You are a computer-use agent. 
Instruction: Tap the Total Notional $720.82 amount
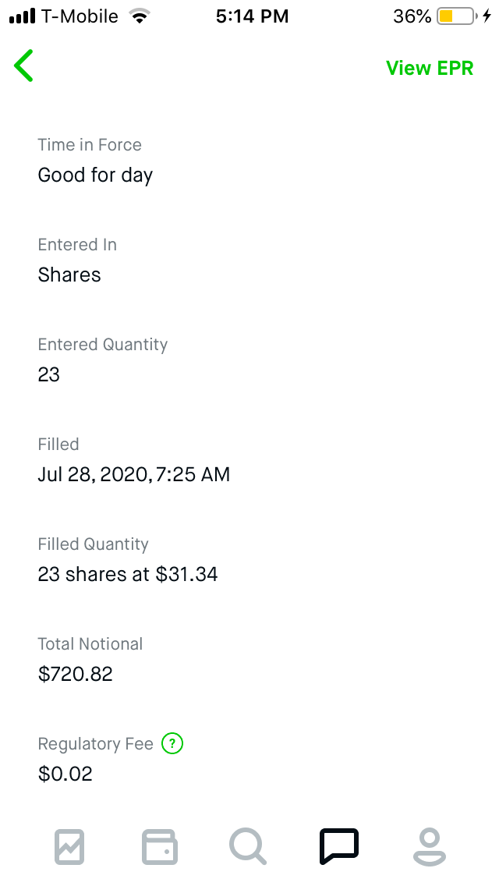[x=76, y=674]
